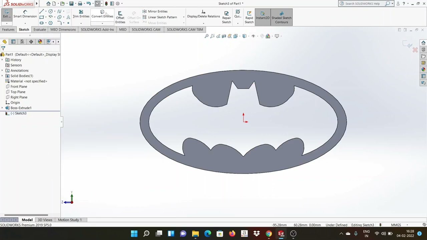This screenshot has height=240, width=427.
Task: Select the Corner Rectangle tool
Action: tap(41, 17)
